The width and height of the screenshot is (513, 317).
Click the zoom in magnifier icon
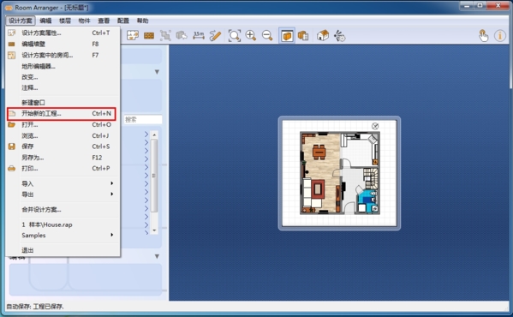pos(251,35)
